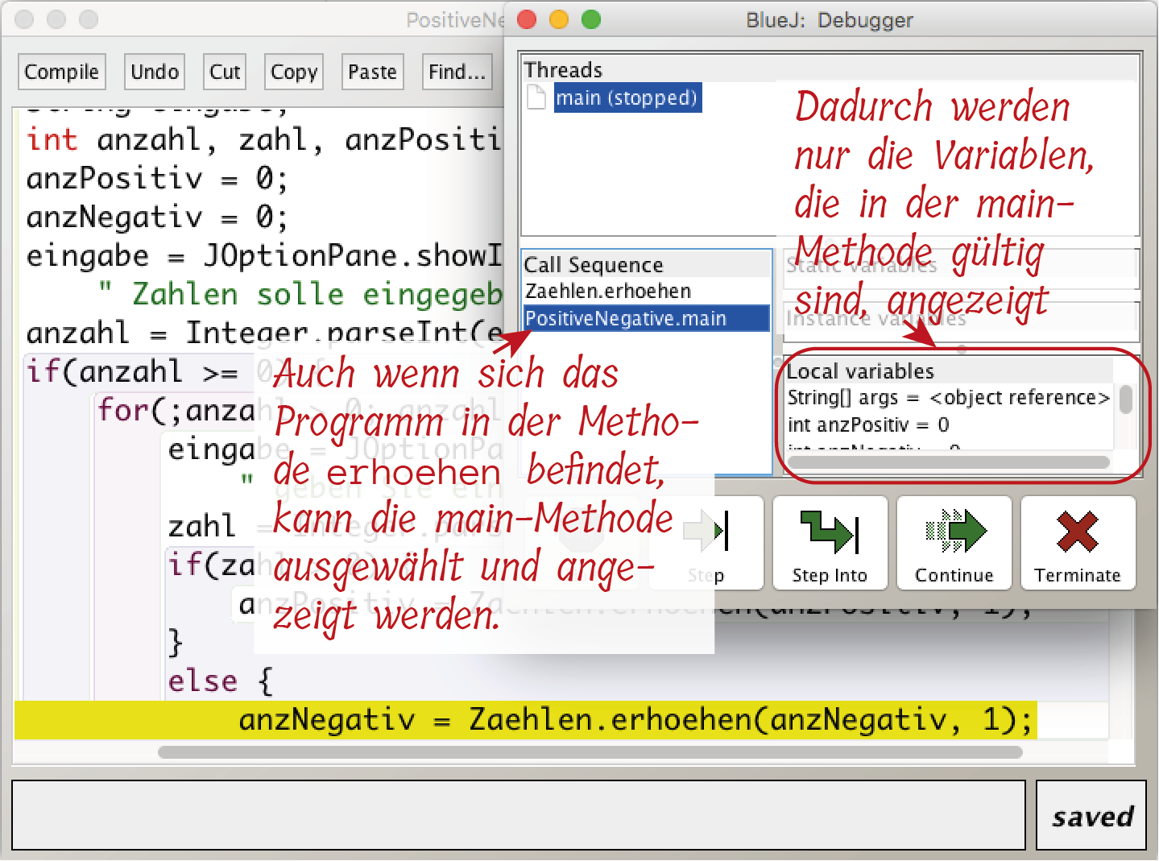Click the red Terminate debugger button
The height and width of the screenshot is (861, 1159).
pyautogui.click(x=1078, y=544)
